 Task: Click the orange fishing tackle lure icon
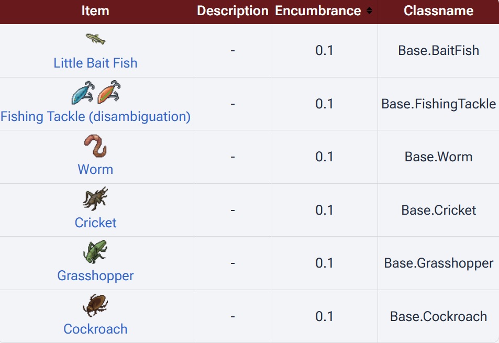[109, 92]
